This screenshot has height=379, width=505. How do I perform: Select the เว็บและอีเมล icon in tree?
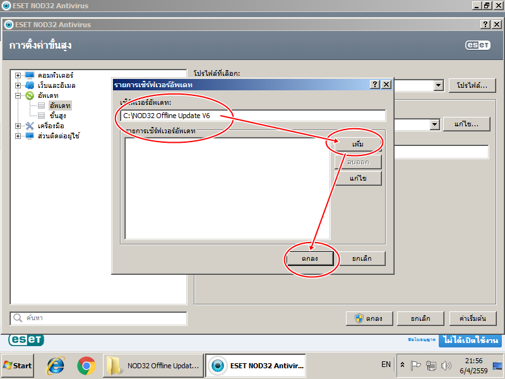coord(30,85)
